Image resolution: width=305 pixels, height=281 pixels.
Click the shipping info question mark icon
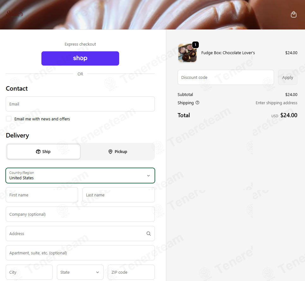point(197,103)
